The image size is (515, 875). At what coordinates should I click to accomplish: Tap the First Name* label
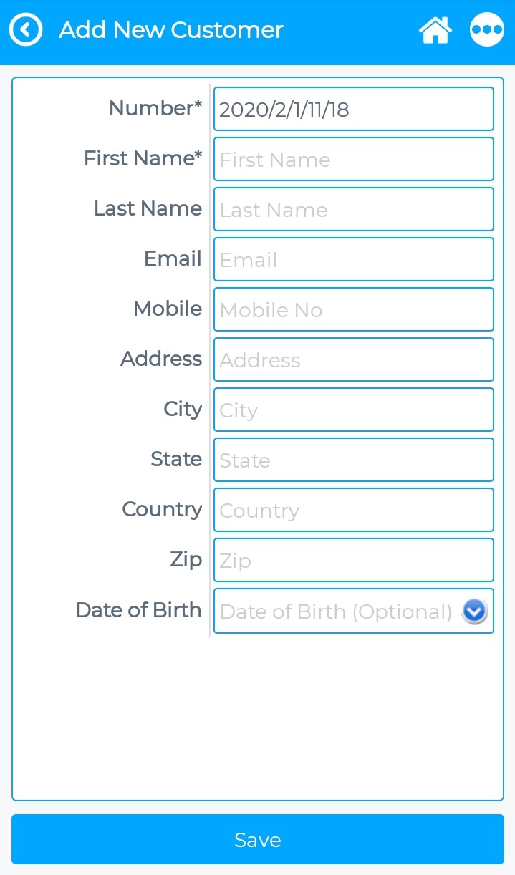[143, 158]
